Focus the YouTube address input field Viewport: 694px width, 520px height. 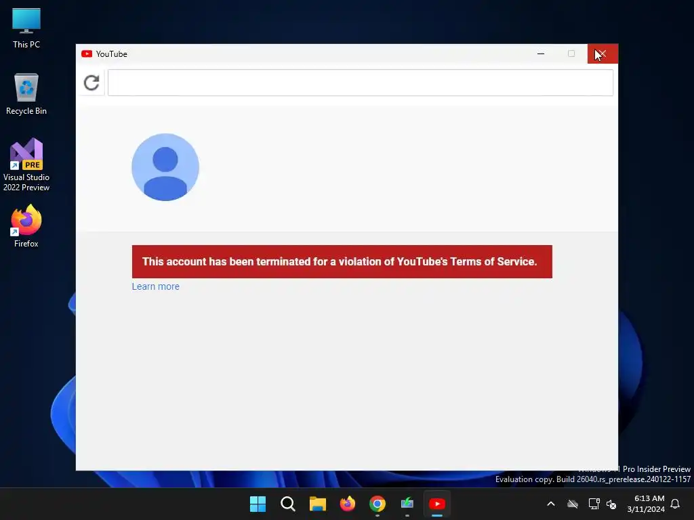click(361, 83)
